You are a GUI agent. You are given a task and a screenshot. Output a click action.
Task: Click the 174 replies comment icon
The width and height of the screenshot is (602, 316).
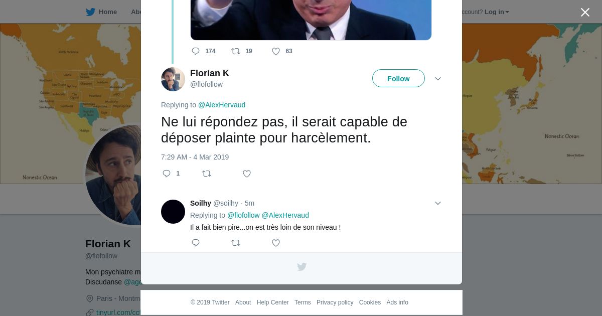click(x=196, y=51)
